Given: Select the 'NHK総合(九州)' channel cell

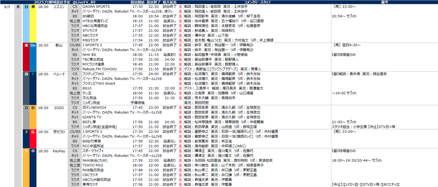Looking at the screenshot, I should click(95, 160).
